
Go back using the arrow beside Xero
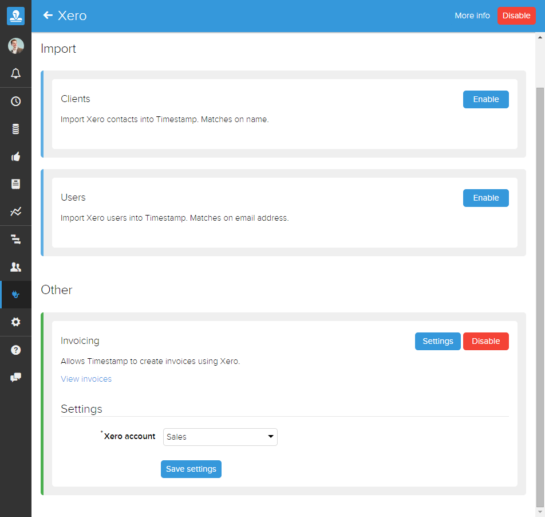(x=48, y=15)
